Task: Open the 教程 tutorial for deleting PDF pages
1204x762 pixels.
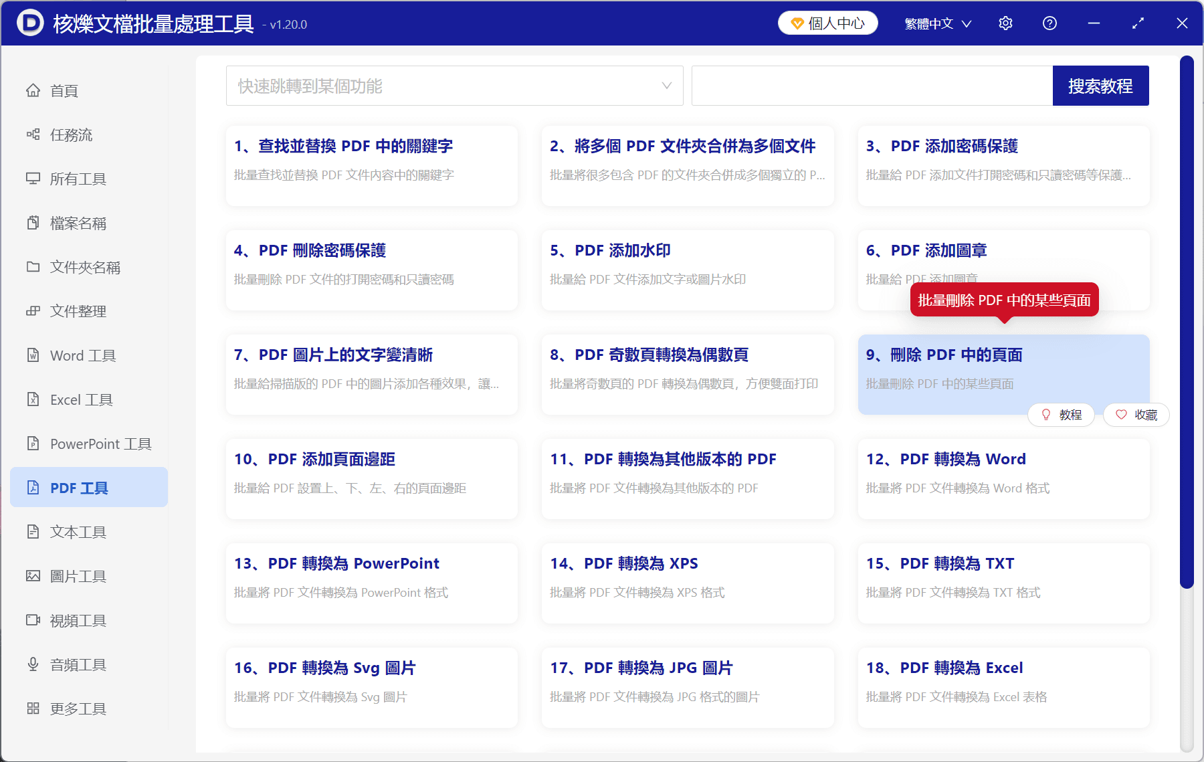Action: (1061, 415)
